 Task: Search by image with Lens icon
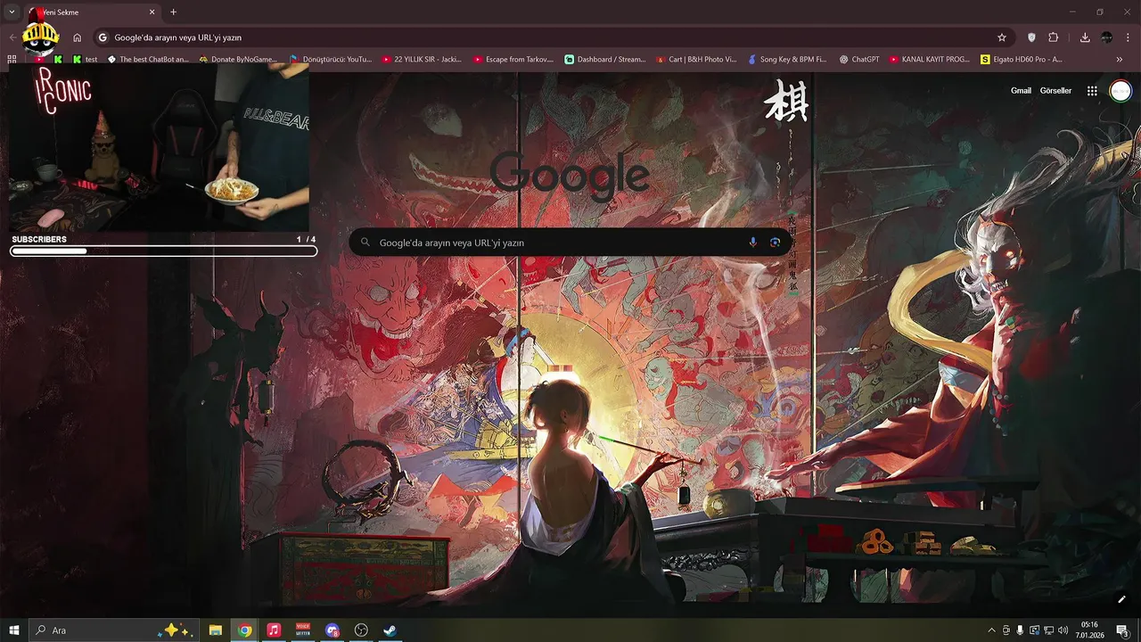coord(775,243)
